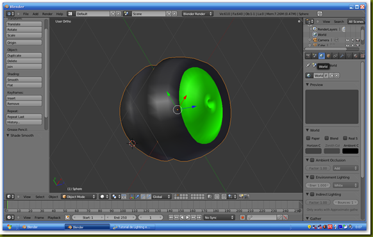Toggle the record auto-keyframe button

pos(242,218)
